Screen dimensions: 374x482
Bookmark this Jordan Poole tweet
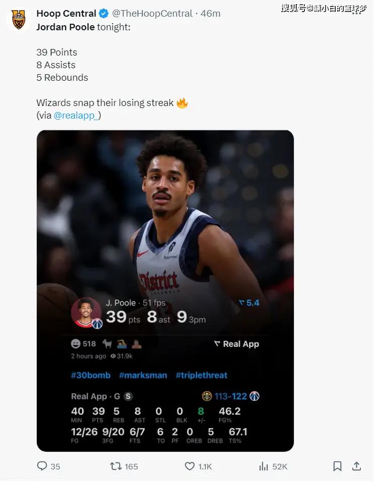[x=337, y=466]
